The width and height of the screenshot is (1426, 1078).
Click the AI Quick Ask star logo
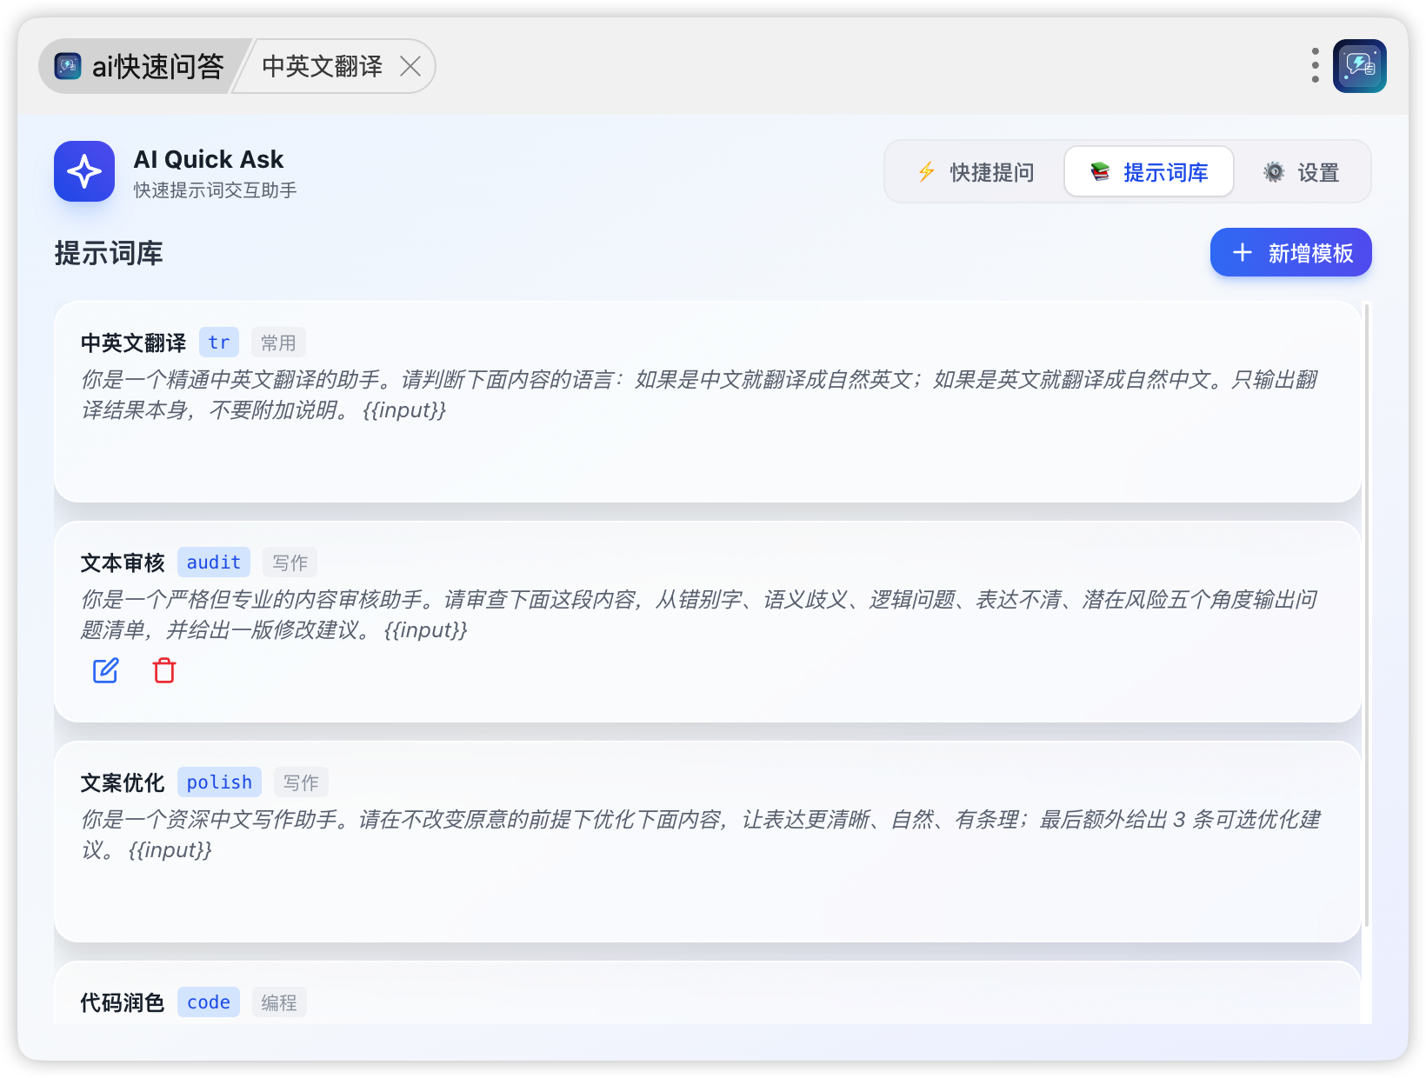click(84, 171)
